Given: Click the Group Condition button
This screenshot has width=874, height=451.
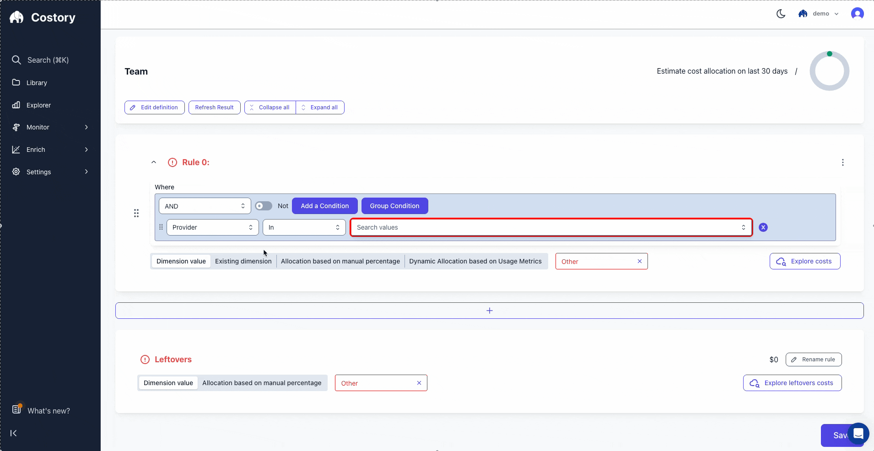Looking at the screenshot, I should pyautogui.click(x=394, y=206).
